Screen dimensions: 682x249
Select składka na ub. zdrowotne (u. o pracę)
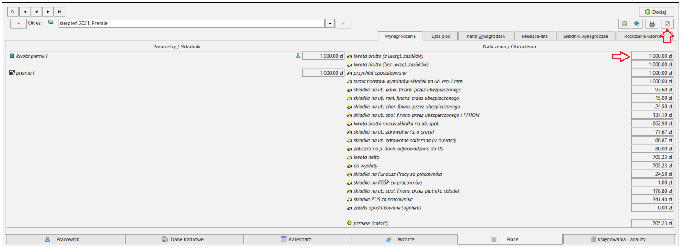tap(394, 132)
